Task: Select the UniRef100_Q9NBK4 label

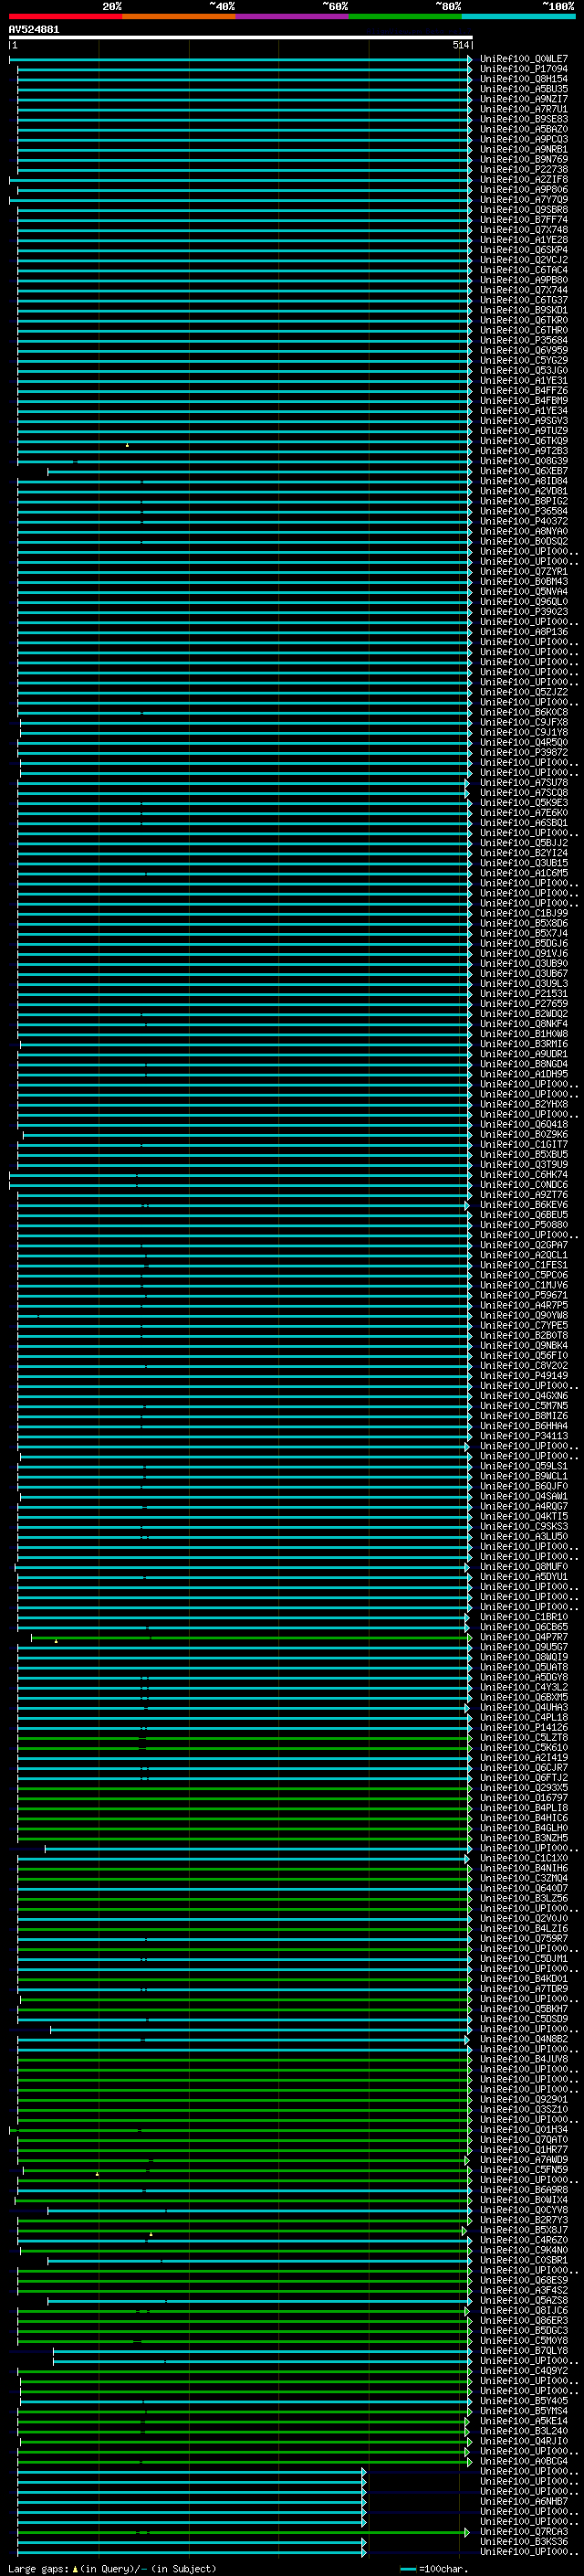Action: (x=523, y=1345)
